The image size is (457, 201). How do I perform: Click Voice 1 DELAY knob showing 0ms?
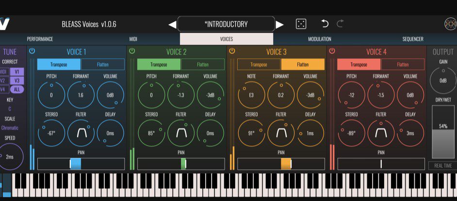(111, 133)
